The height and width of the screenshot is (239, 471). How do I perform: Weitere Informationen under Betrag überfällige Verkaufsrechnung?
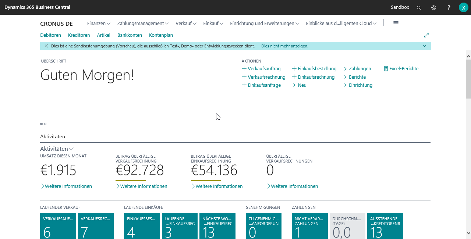point(142,186)
